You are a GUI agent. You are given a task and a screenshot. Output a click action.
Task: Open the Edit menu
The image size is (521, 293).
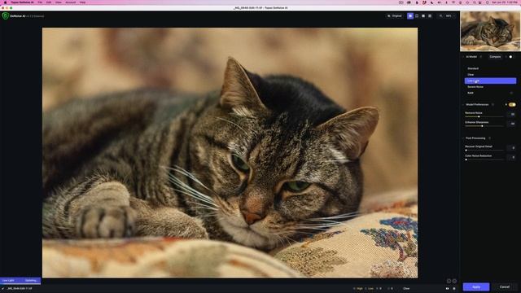pos(49,2)
